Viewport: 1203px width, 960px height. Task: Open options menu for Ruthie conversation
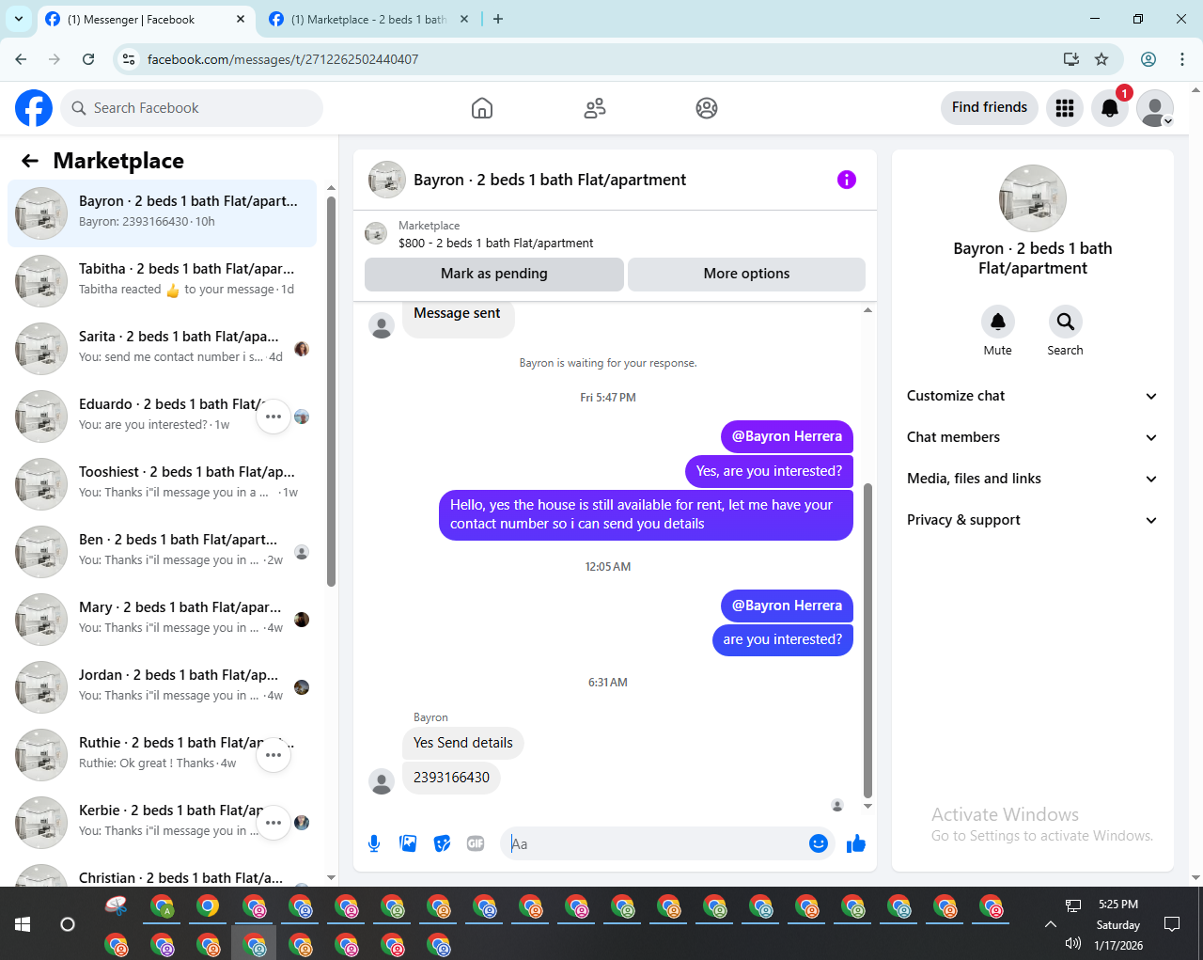coord(273,755)
